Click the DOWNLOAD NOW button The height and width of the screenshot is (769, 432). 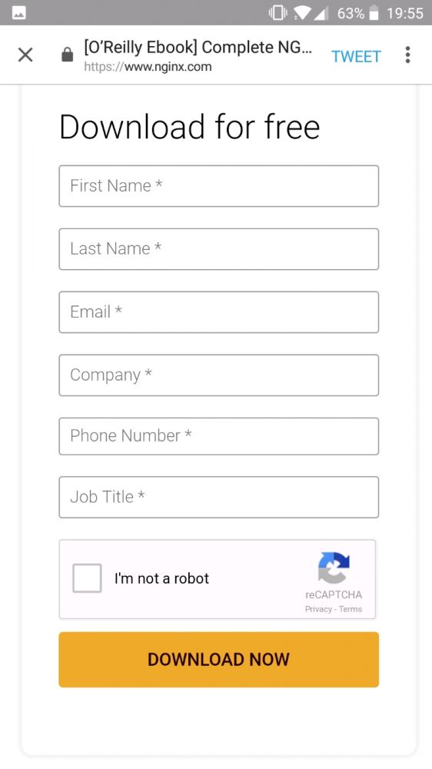[x=219, y=659]
